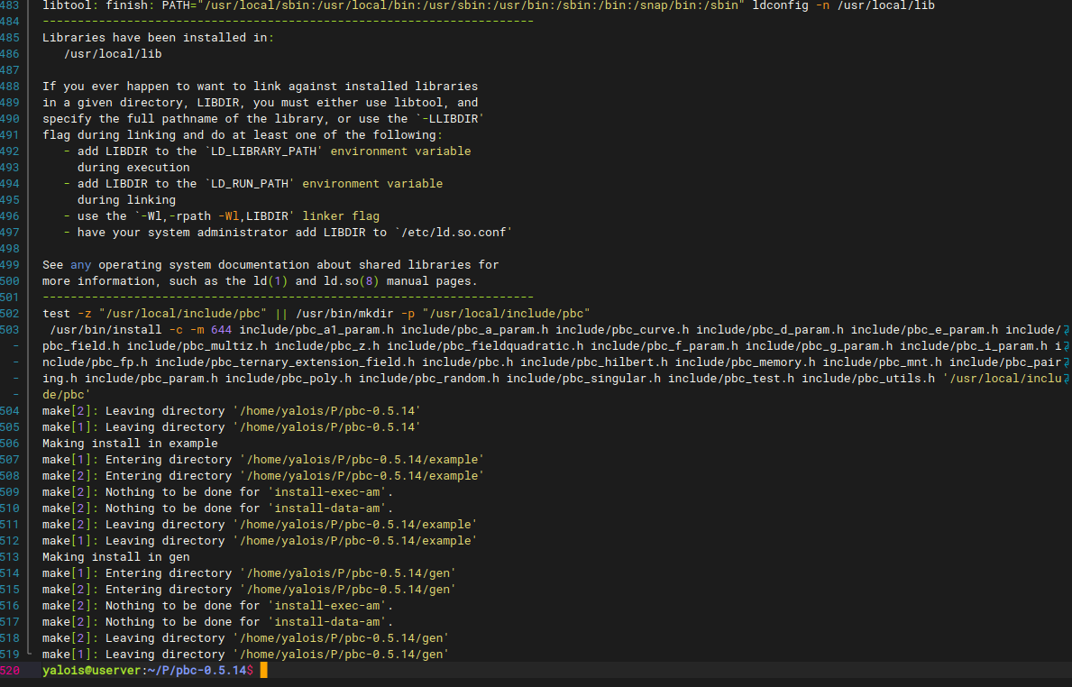Click the '-LLIBDIR' flag text on line 490
The image size is (1072, 687).
pos(453,119)
